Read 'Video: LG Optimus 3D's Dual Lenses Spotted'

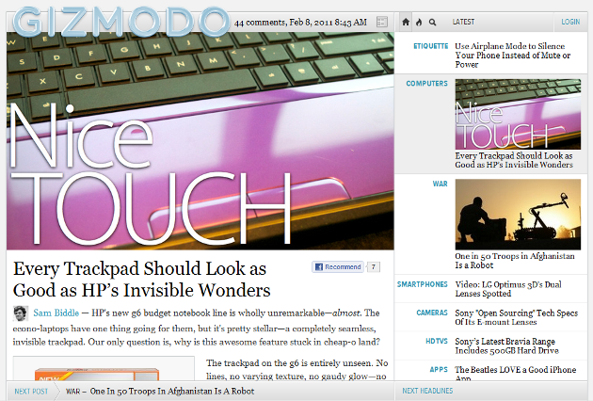[508, 289]
